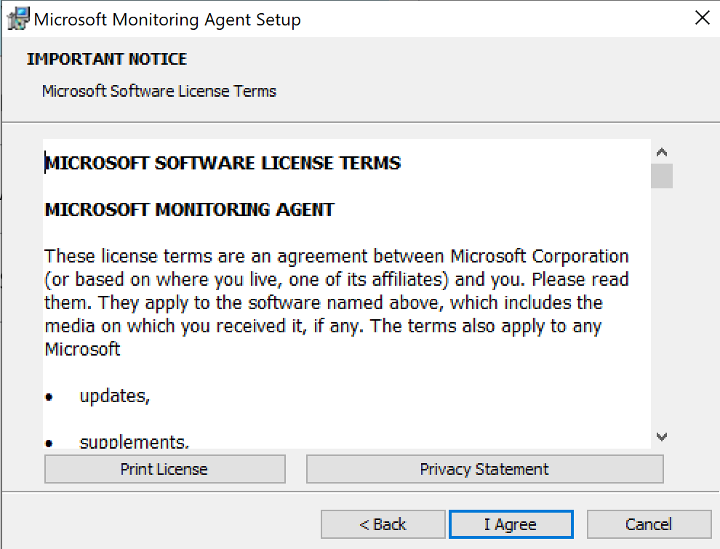
Task: Click the "Microsoft Software License Terms" subtitle
Action: point(159,92)
